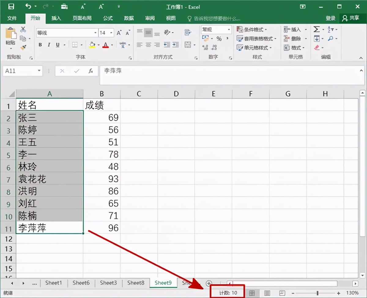The width and height of the screenshot is (367, 298).
Task: Toggle italic formatting
Action: tap(49, 45)
